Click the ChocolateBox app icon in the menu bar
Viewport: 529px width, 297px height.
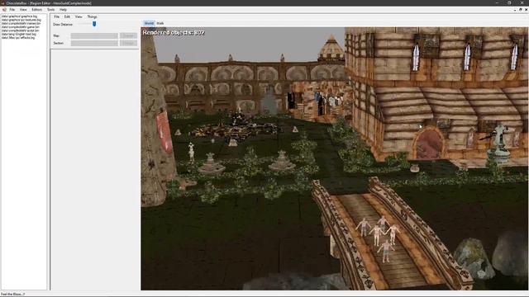click(4, 10)
